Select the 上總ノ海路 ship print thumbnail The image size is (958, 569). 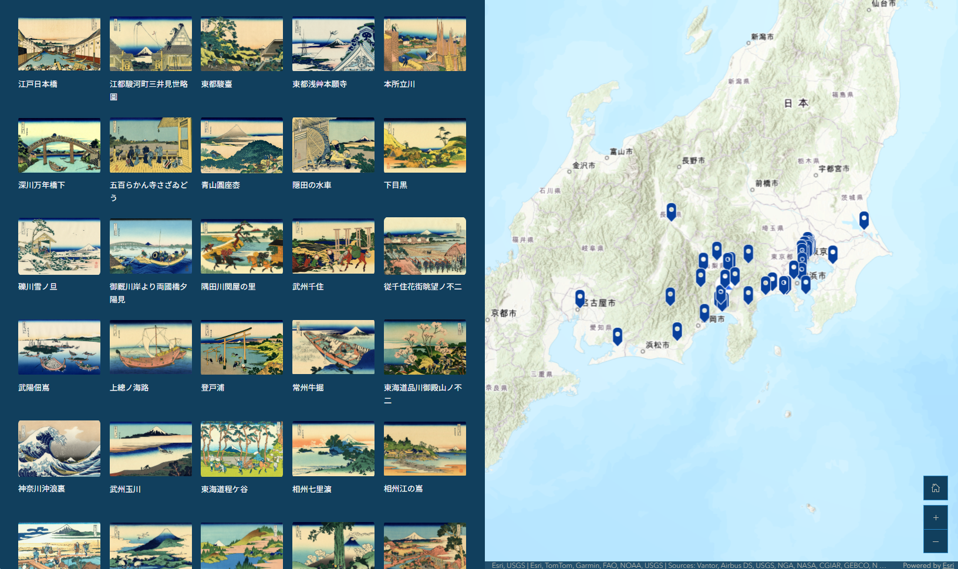tap(151, 348)
